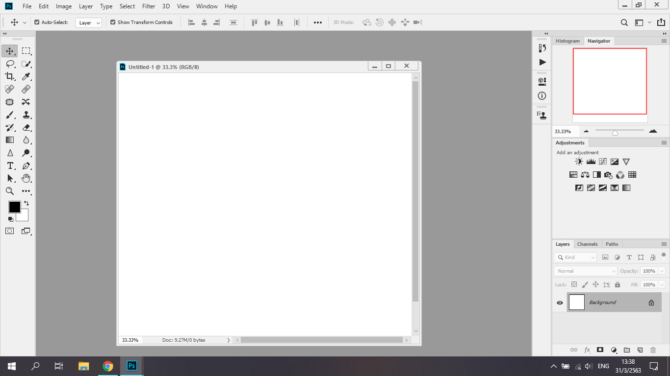Open the Actions panel play icon

(x=542, y=62)
